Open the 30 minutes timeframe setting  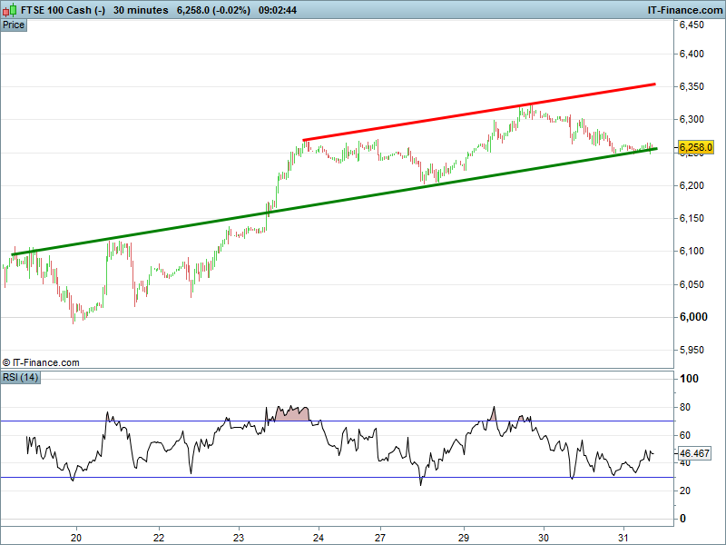[141, 9]
